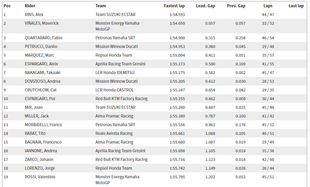Viewport: 310px width, 187px height.
Task: Click Reale Avintia Racing team name
Action: pyautogui.click(x=114, y=133)
